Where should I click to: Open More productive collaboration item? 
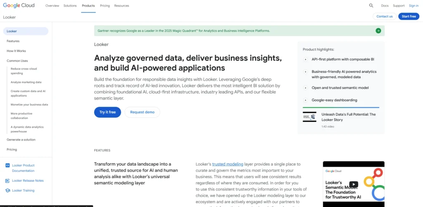(x=21, y=116)
